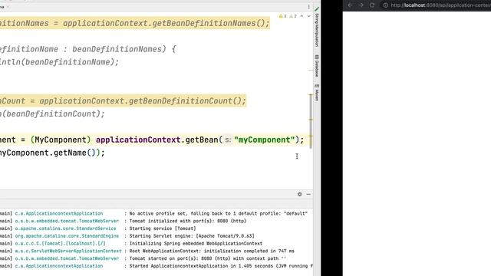The height and width of the screenshot is (276, 491).
Task: Click 'Started ApplicationcontextApplication in 1.405 seconds' message
Action: point(221,266)
